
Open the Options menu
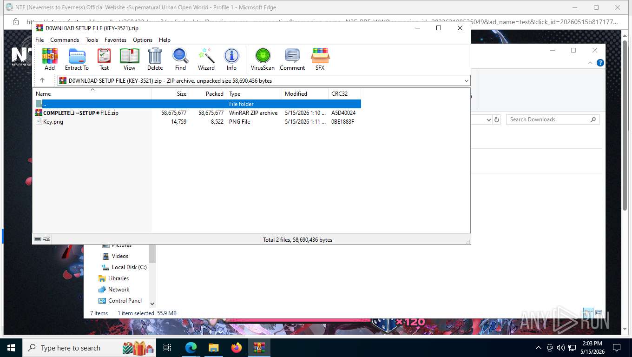pos(143,40)
